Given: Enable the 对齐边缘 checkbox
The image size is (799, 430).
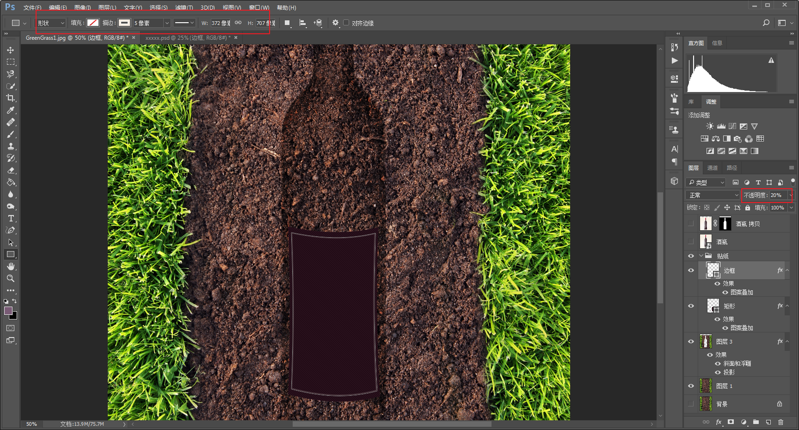Looking at the screenshot, I should tap(346, 23).
